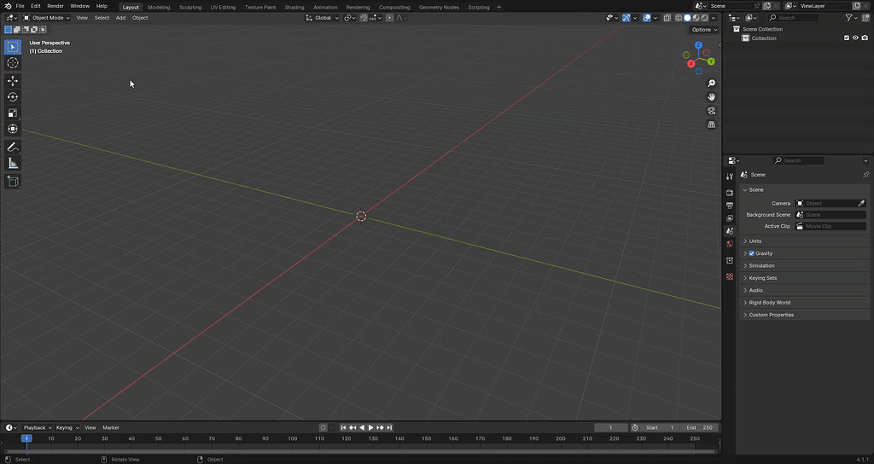
Task: Expand the Units panel
Action: tap(804, 241)
